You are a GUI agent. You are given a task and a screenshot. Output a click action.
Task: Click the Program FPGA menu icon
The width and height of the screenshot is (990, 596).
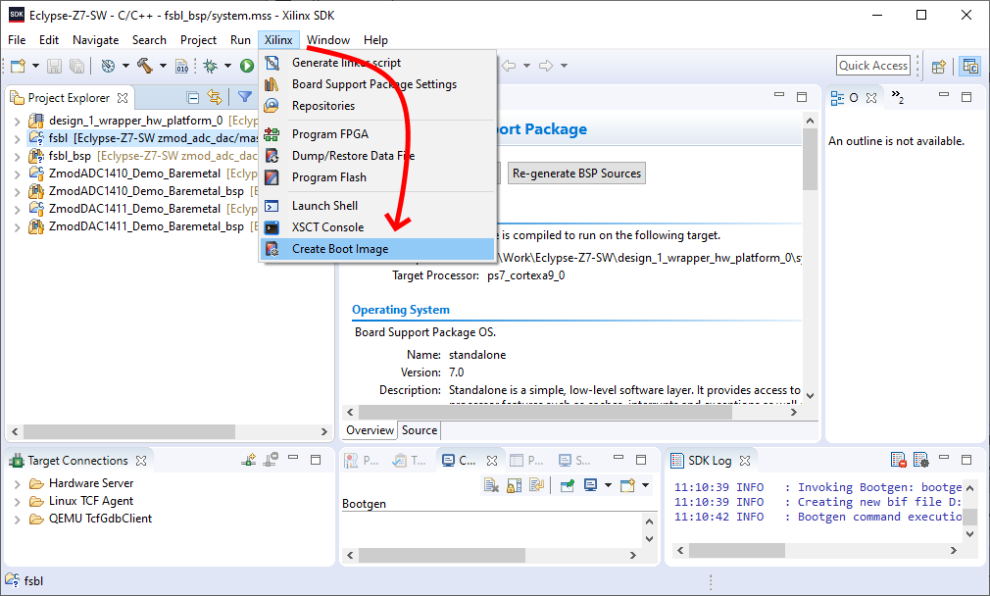272,134
